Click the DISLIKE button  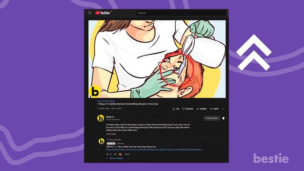coord(188,109)
